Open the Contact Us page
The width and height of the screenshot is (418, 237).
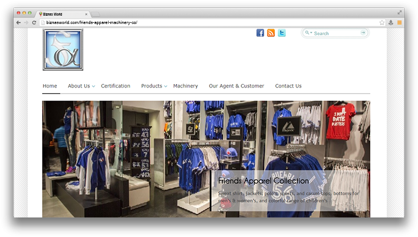point(288,86)
